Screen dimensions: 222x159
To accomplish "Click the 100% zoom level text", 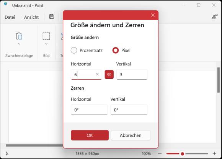I will coord(146,154).
